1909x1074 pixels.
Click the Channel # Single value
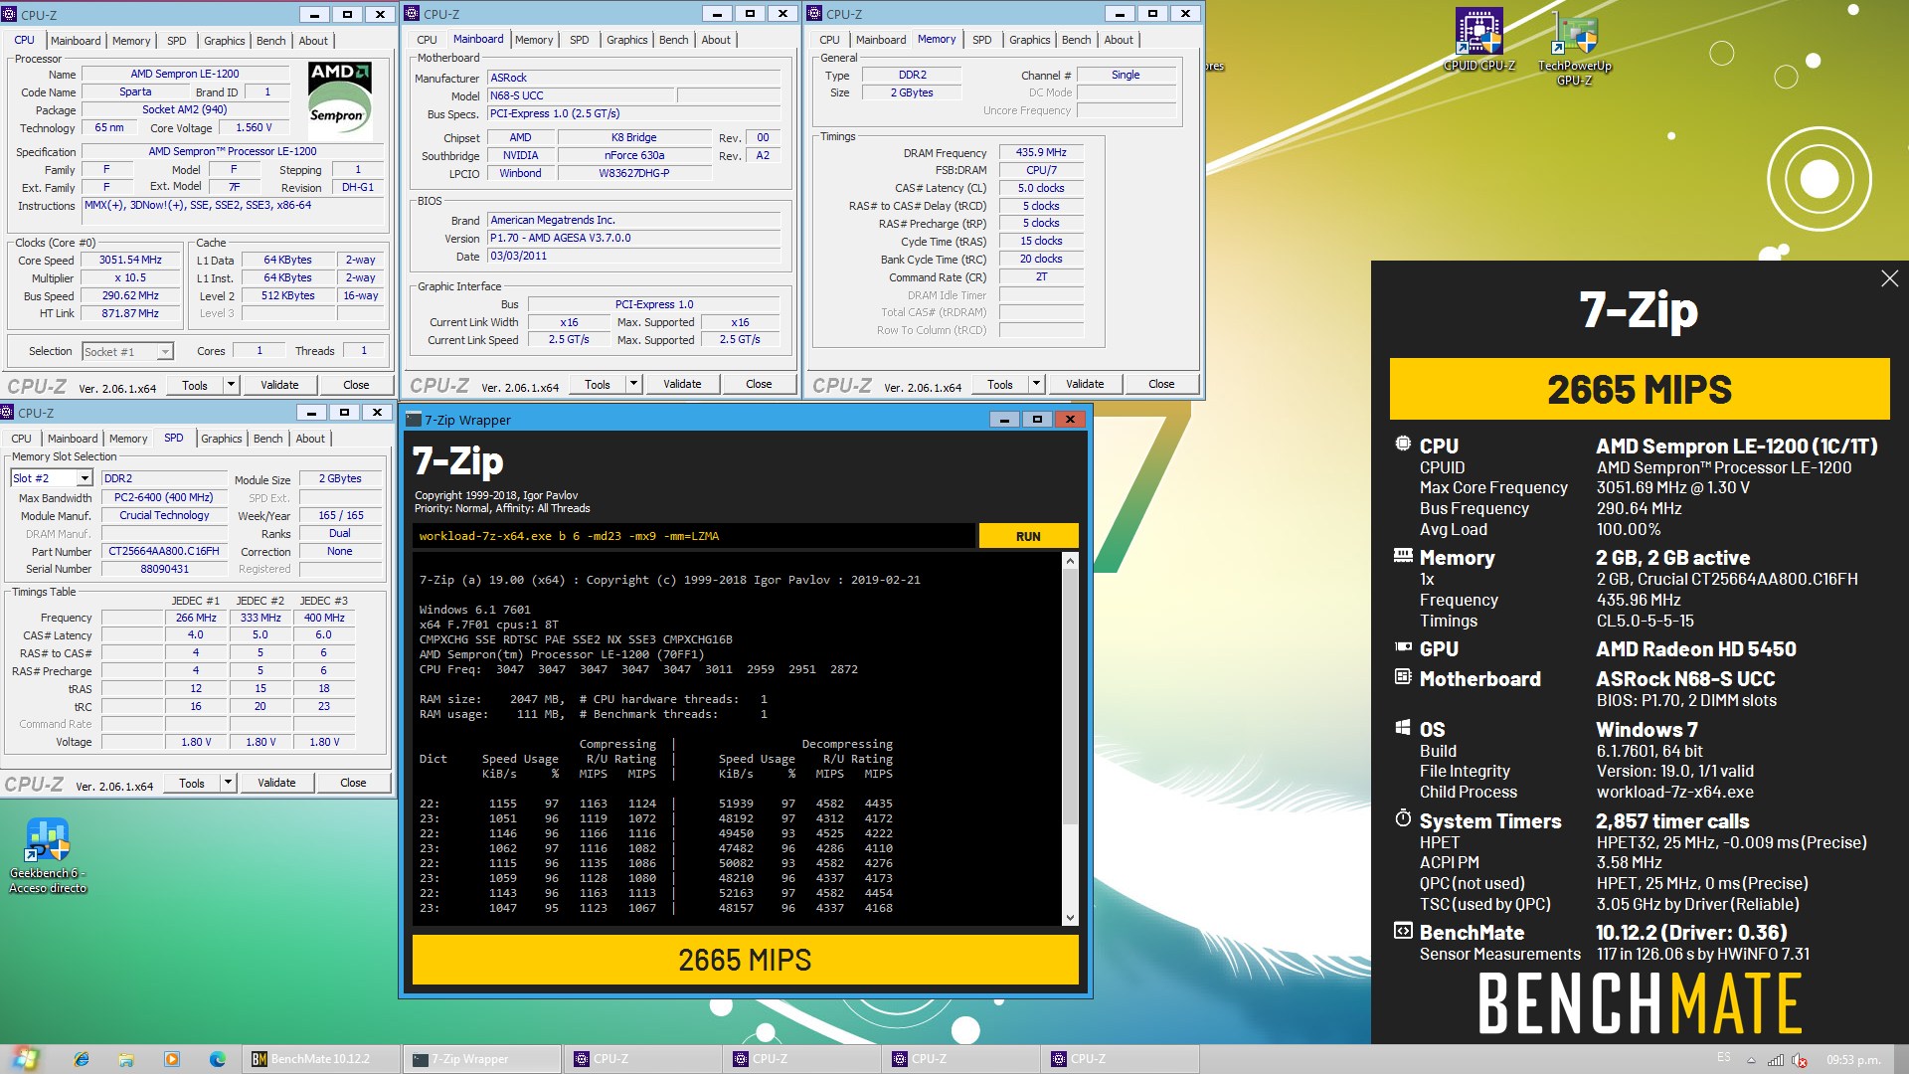(x=1126, y=75)
